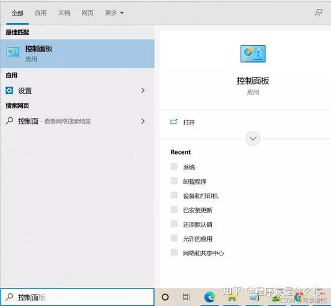Click the large Control Panel icon in preview pane

[253, 54]
